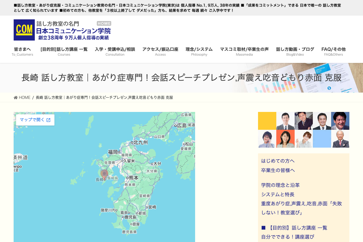Click the 広島 city label on map
This screenshot has height=242, width=363.
pos(181,125)
